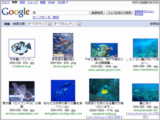Click the 2560×1920 - 171k - jpg text
The image size is (160, 120).
tap(104, 110)
